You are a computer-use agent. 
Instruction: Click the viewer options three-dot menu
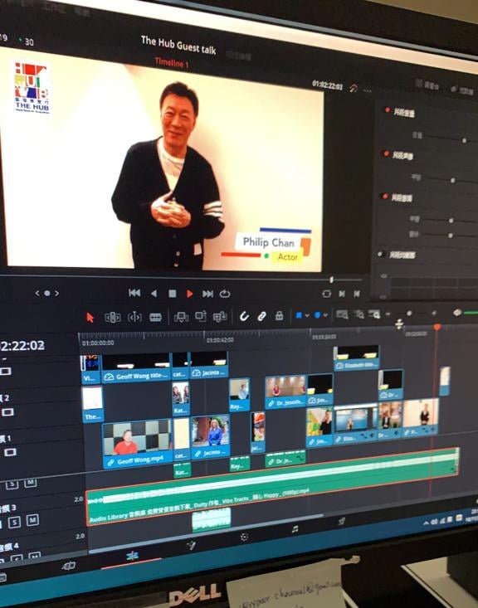coord(367,90)
